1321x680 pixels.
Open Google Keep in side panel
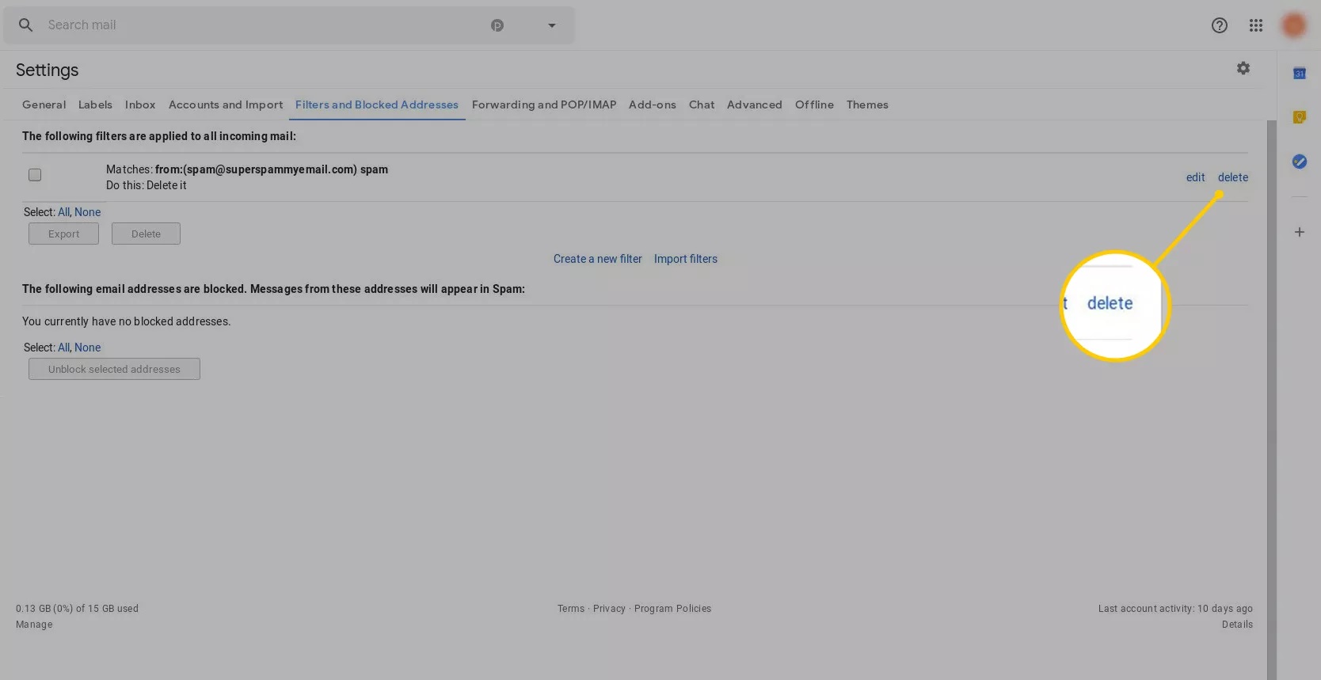coord(1299,117)
